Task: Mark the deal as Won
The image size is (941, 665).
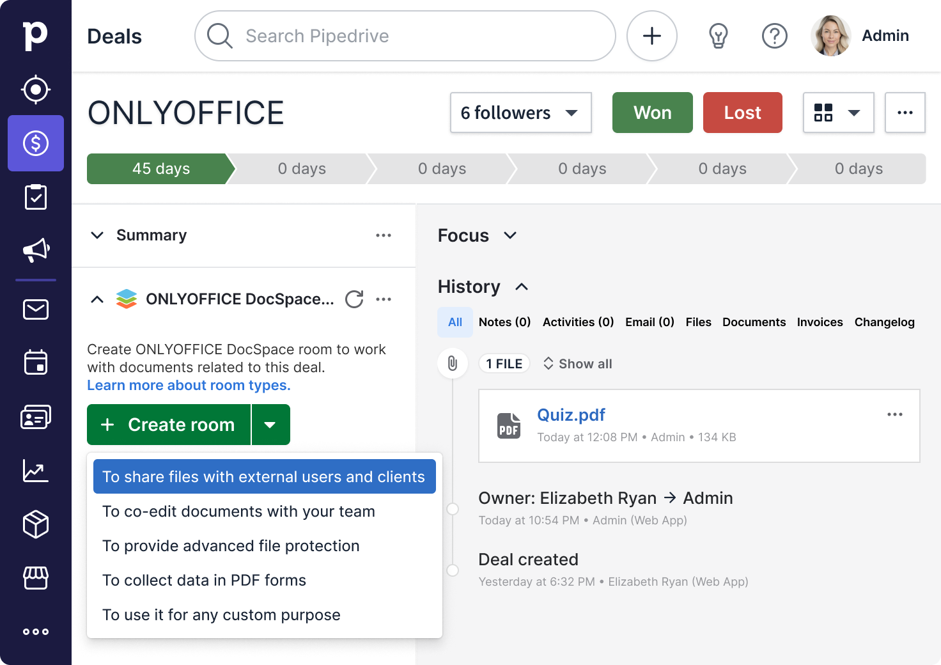Action: click(653, 113)
